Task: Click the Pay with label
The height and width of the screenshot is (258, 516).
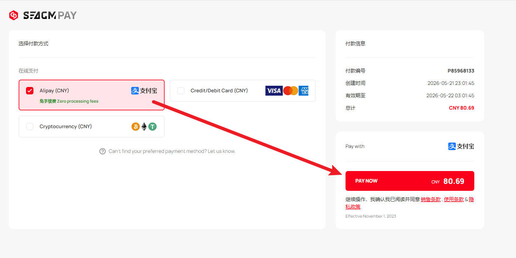Action: point(355,146)
